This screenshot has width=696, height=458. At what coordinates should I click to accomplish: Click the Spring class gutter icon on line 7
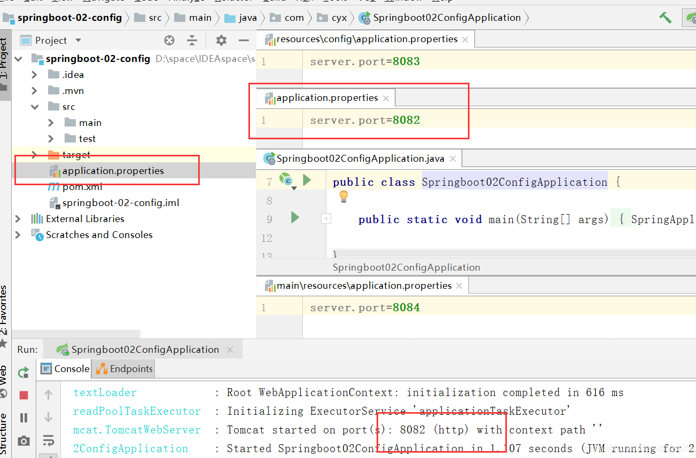[x=286, y=179]
